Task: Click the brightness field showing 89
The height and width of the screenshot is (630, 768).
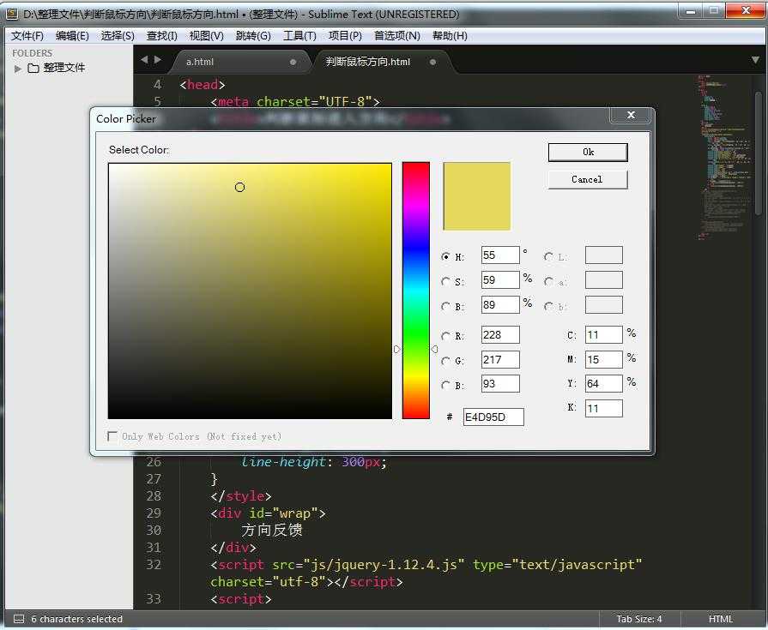Action: click(x=500, y=305)
